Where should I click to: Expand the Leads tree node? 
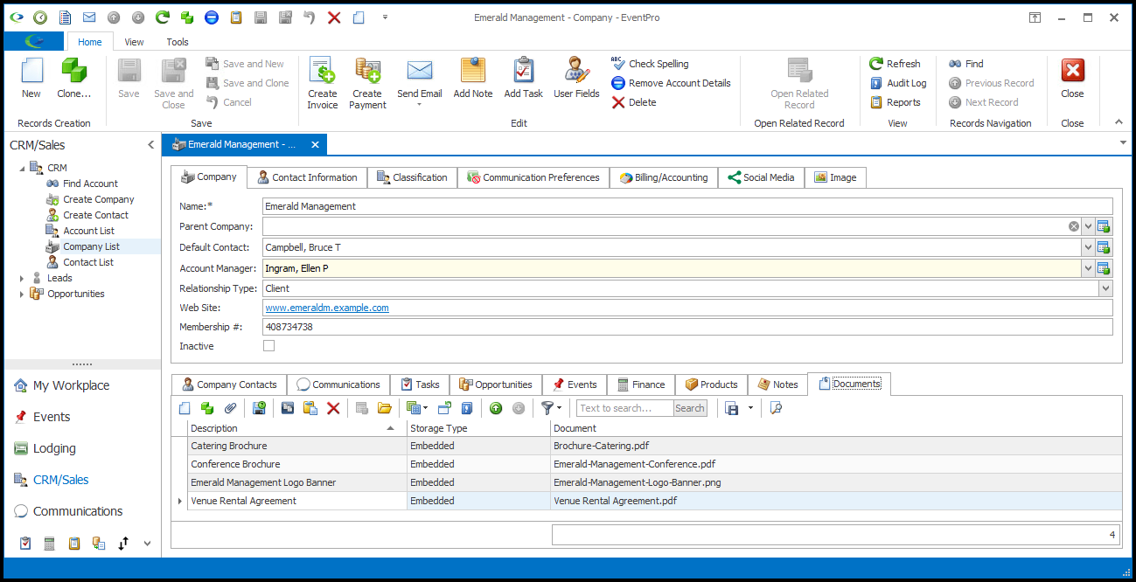(22, 278)
